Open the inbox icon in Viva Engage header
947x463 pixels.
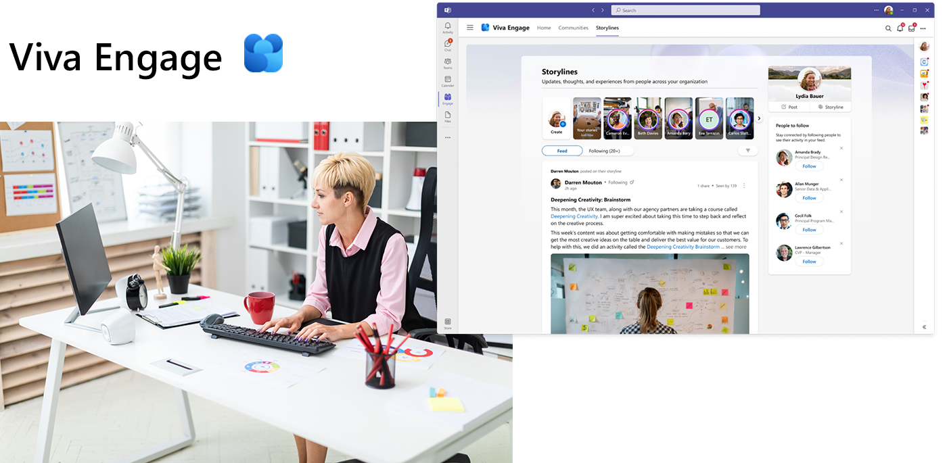(911, 28)
